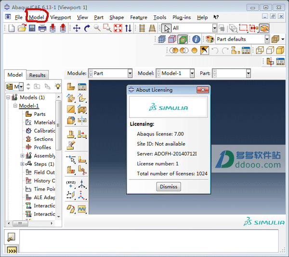Click the Dismiss button
289x257 pixels.
pyautogui.click(x=169, y=187)
